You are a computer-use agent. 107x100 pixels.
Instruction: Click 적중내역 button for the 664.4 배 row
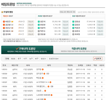pyautogui.click(x=65, y=31)
